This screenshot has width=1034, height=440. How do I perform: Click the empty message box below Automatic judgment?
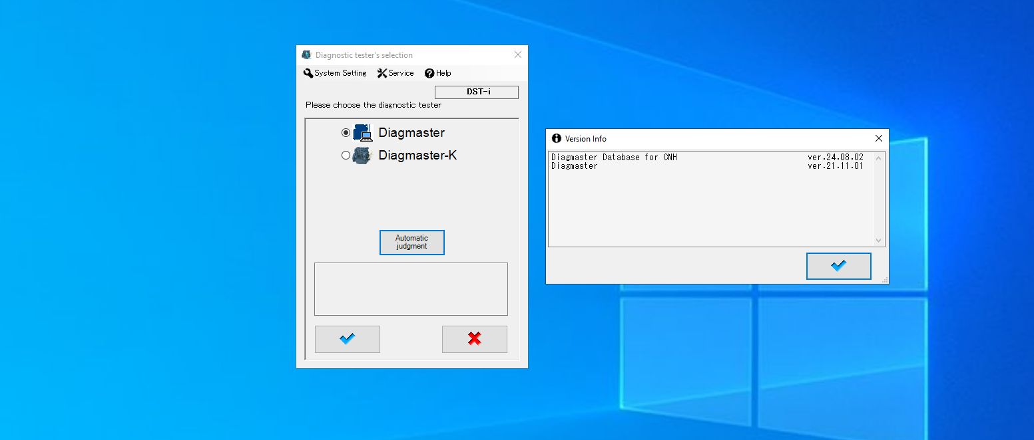(411, 288)
